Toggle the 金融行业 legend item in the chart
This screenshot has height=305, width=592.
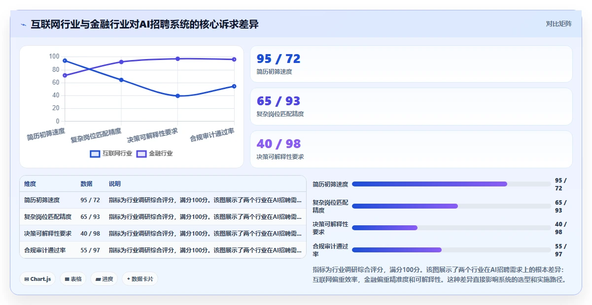(x=155, y=153)
